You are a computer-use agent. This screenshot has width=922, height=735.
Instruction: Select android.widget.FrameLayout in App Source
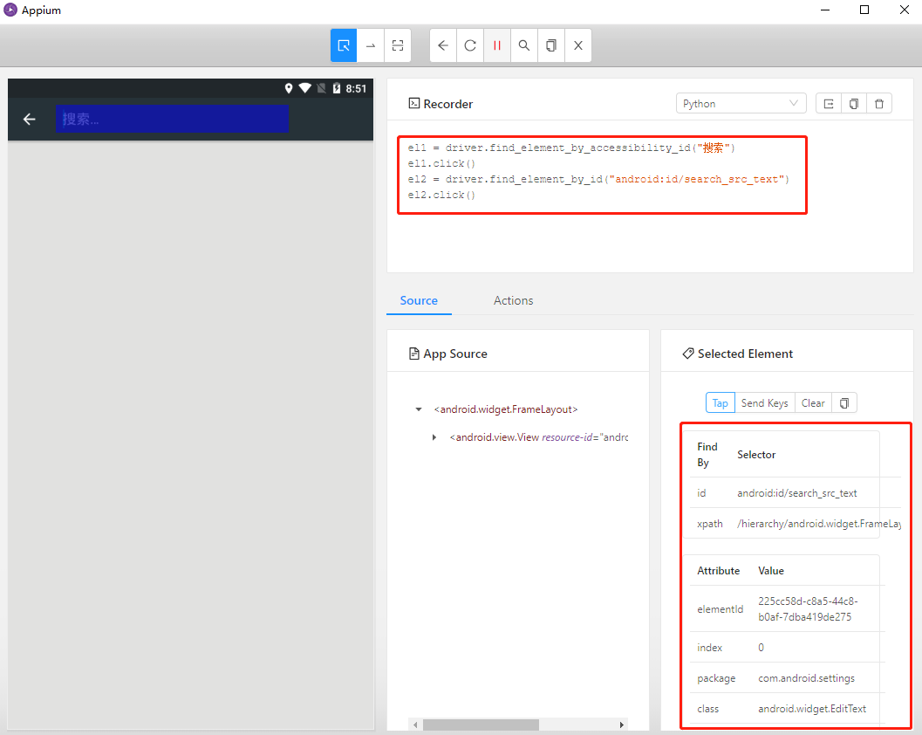[x=506, y=409]
